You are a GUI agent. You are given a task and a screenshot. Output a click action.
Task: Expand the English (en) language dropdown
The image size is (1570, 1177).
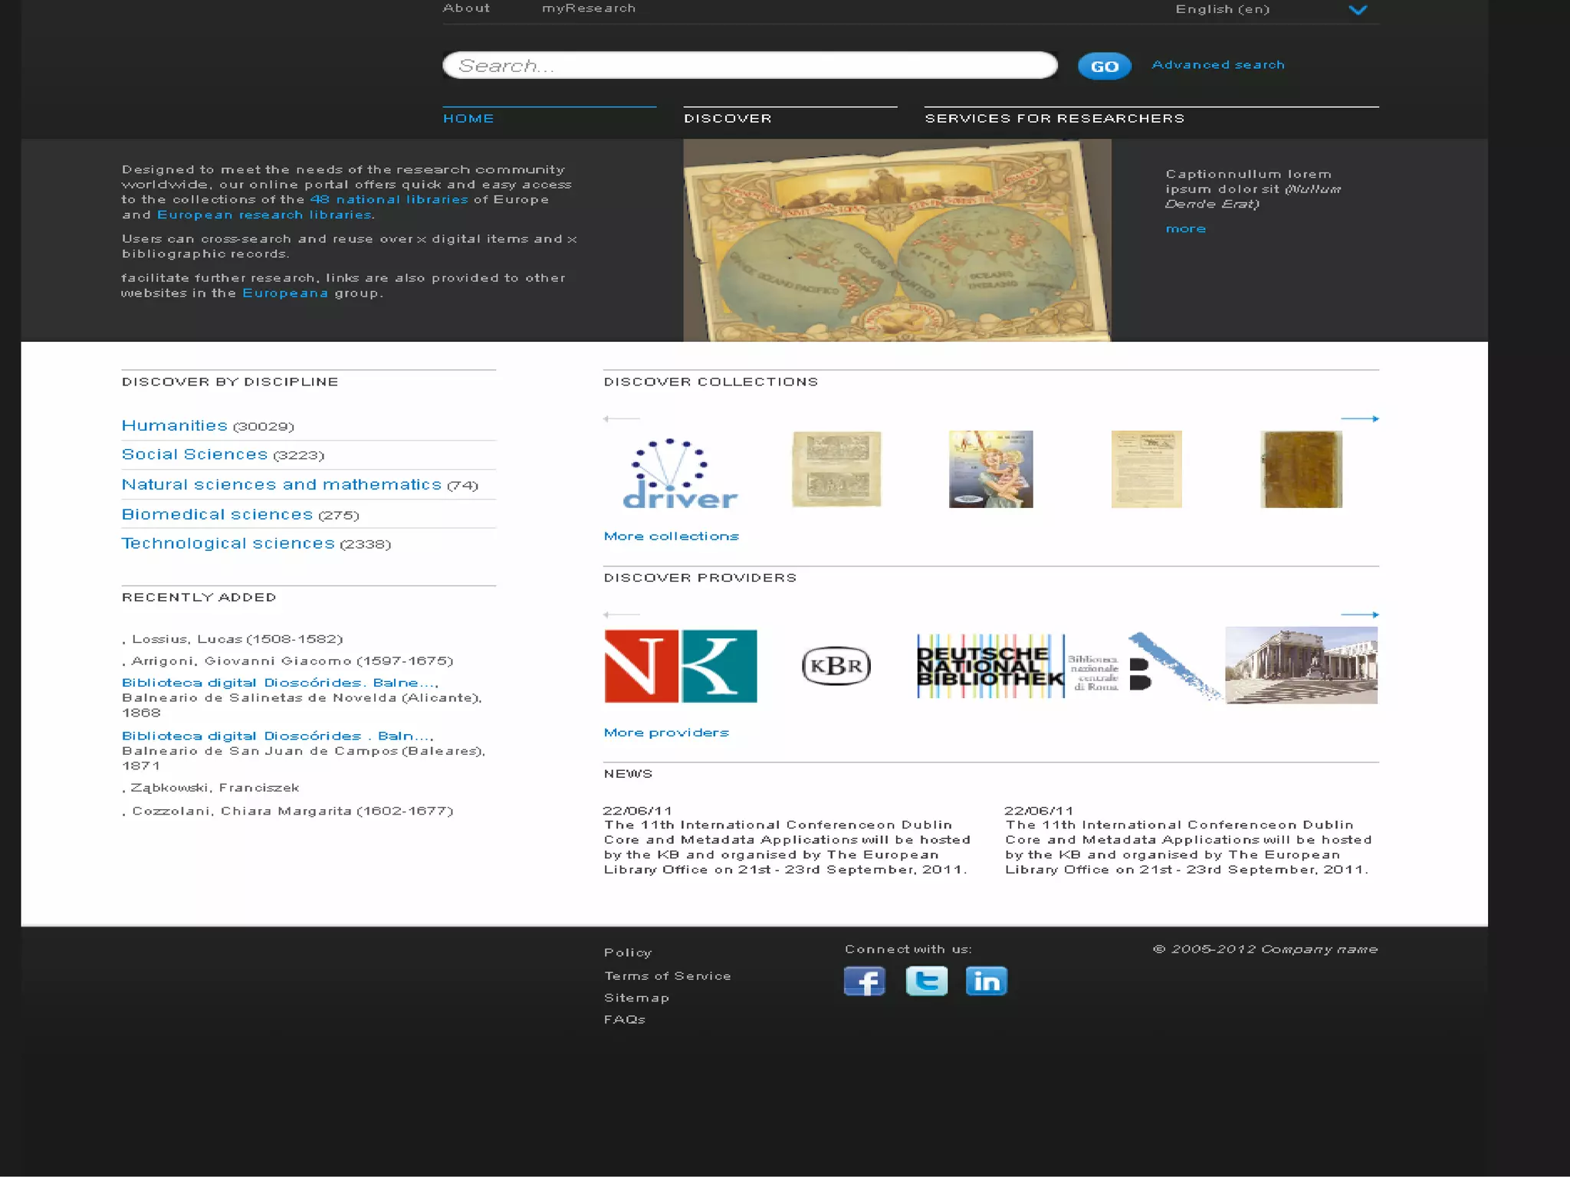pyautogui.click(x=1357, y=10)
